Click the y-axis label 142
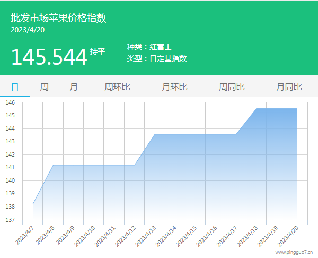Screen dimensions: 318x258 point(10,154)
